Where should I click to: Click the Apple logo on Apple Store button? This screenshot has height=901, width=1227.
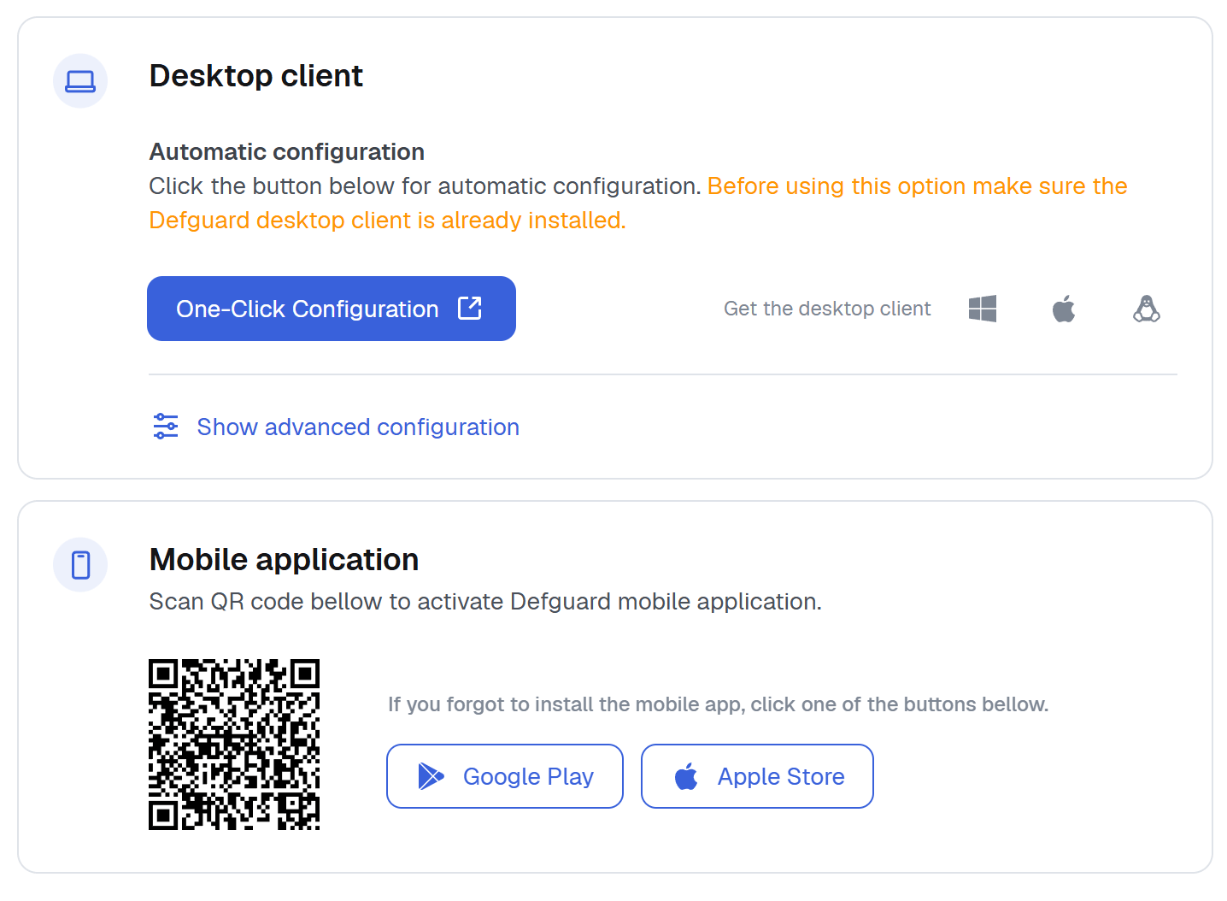pyautogui.click(x=686, y=776)
